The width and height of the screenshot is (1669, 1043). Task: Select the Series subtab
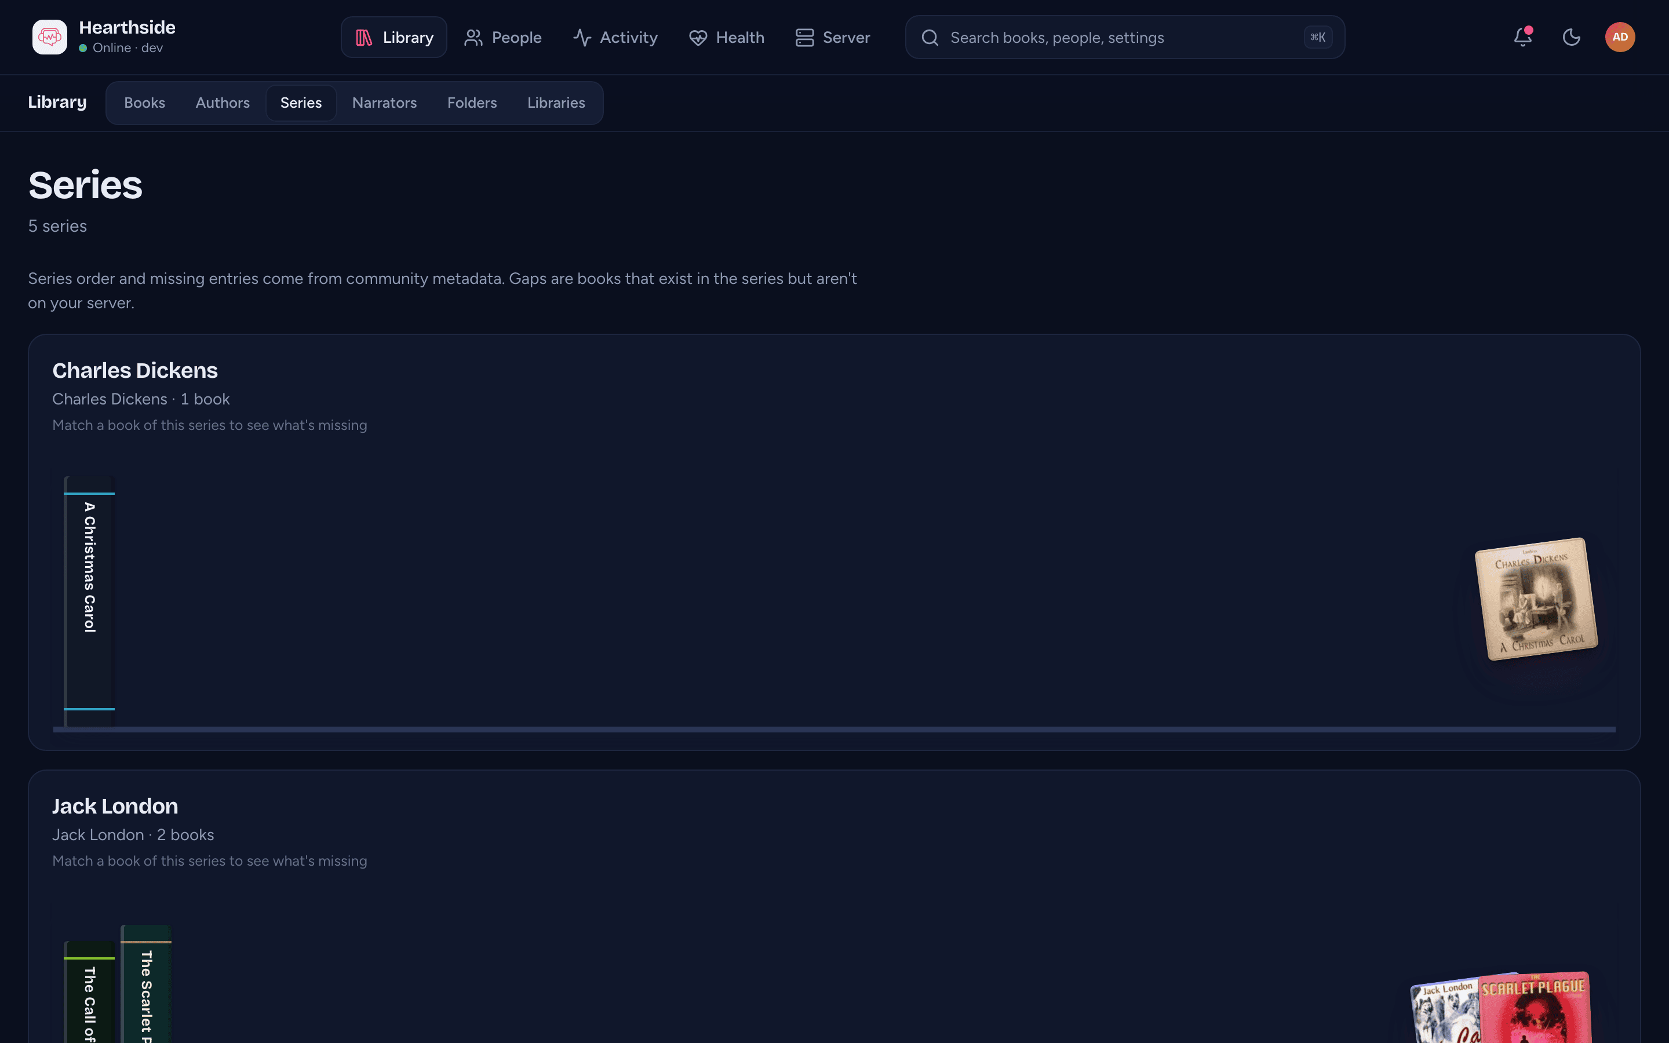coord(301,103)
